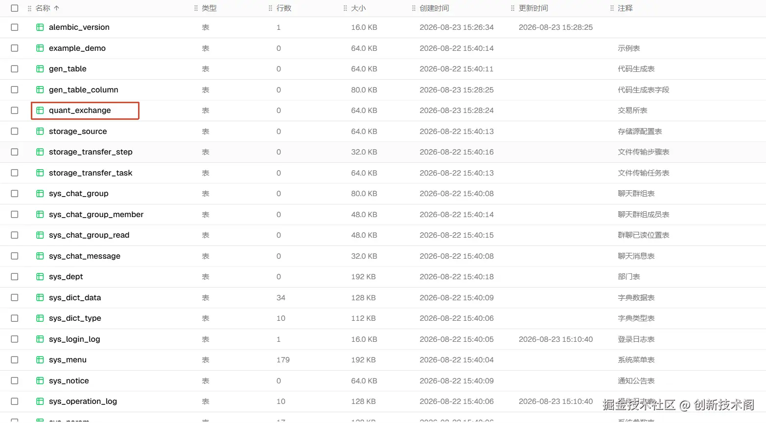The width and height of the screenshot is (766, 423).
Task: Select the table icon beside storage_transfer_step
Action: [x=40, y=152]
